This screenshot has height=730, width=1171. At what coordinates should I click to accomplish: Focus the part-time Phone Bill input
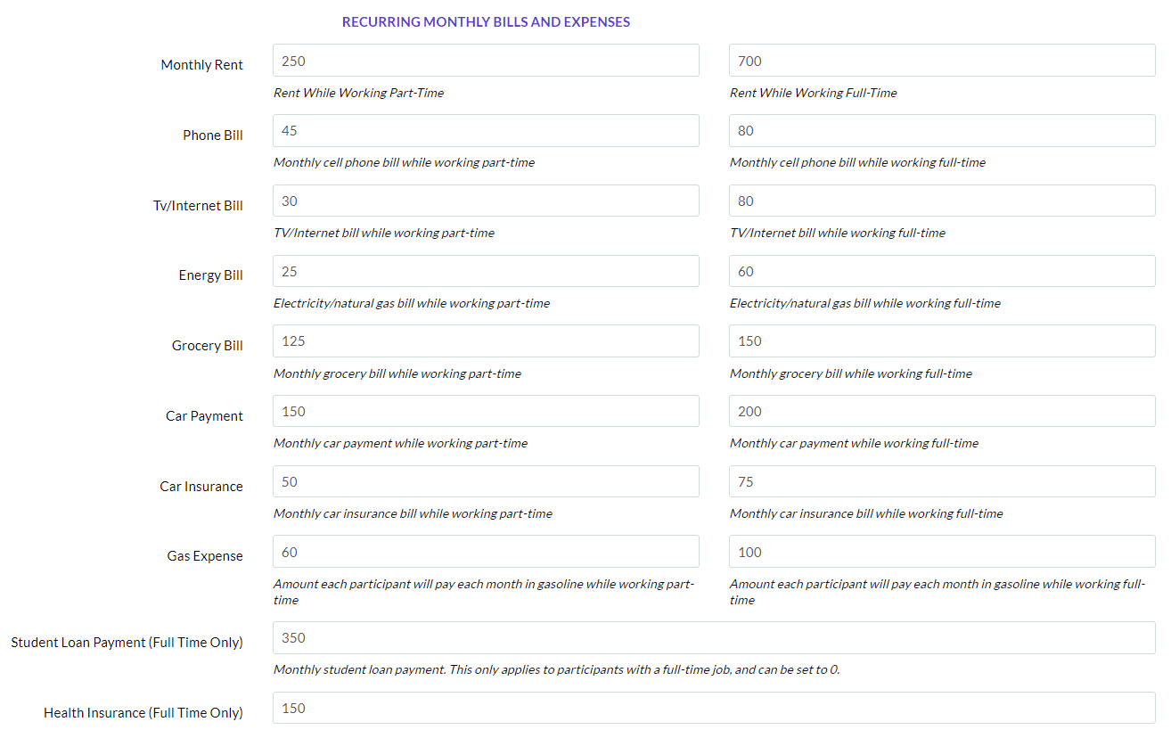(486, 131)
